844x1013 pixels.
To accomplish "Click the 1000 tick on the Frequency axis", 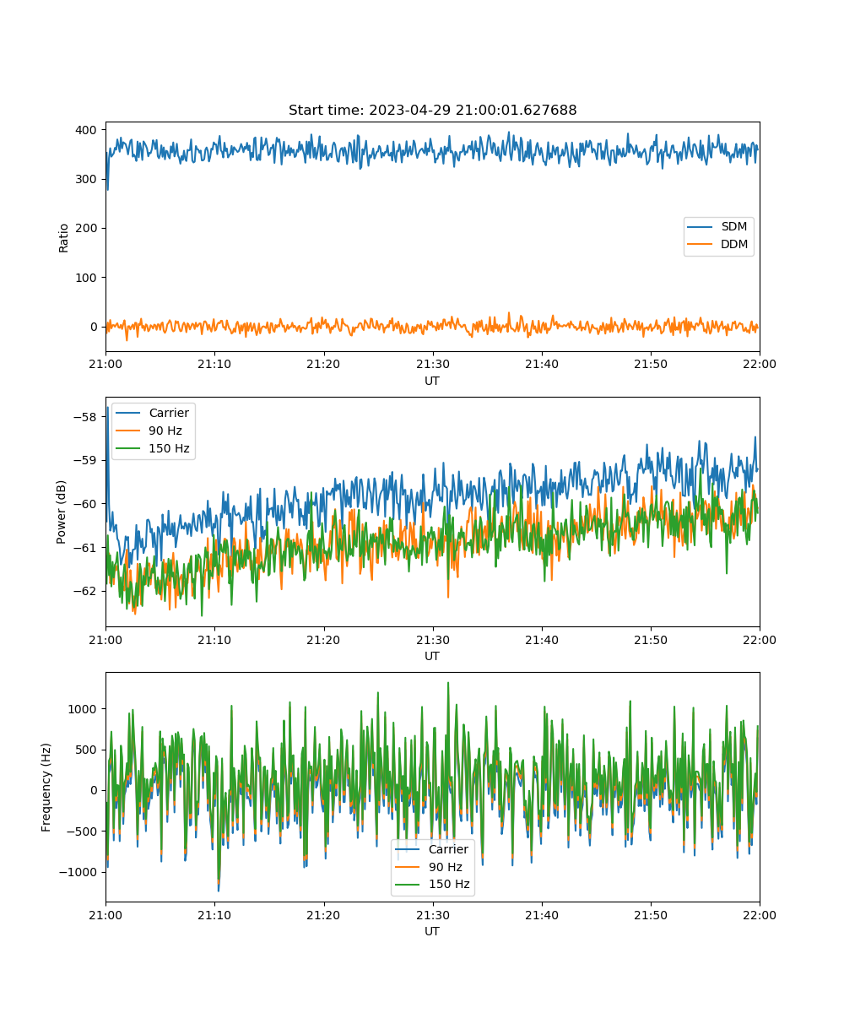I will pos(84,709).
